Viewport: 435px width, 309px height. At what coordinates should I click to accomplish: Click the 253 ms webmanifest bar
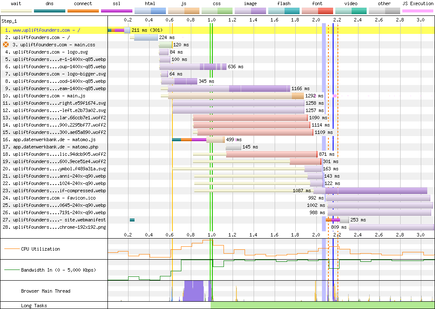tap(337, 220)
